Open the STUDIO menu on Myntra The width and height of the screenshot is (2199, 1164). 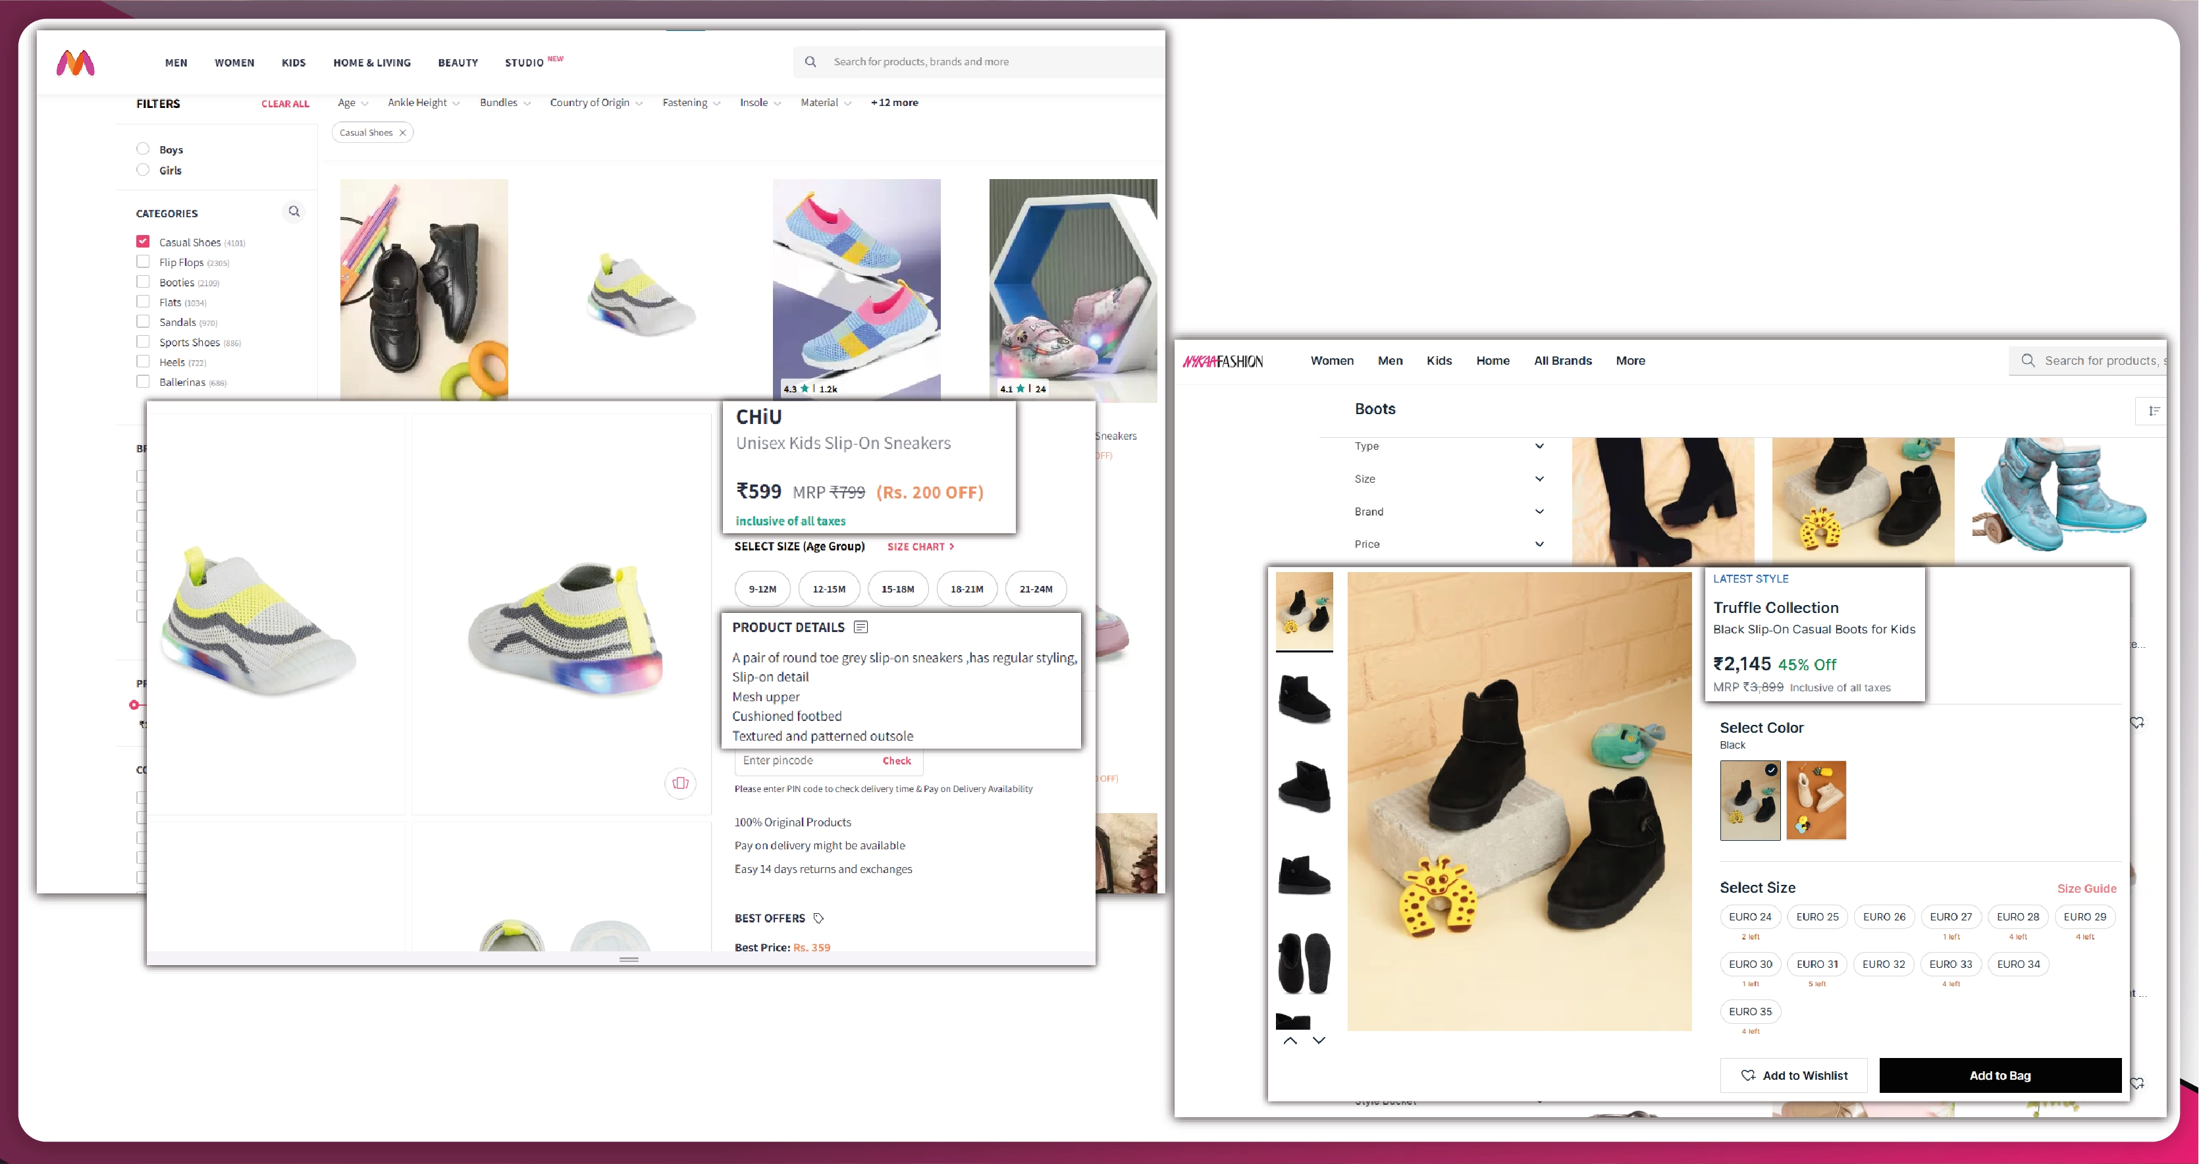click(x=524, y=63)
